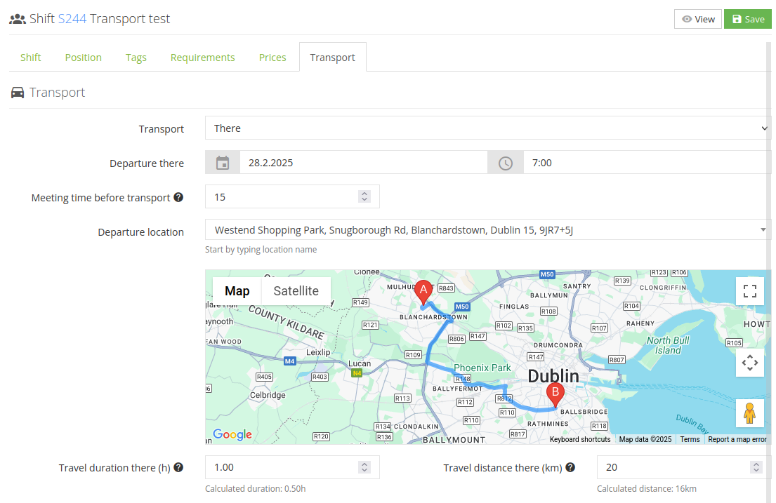This screenshot has height=503, width=776.
Task: Click Travel duration field showing 1.00
Action: coord(292,467)
